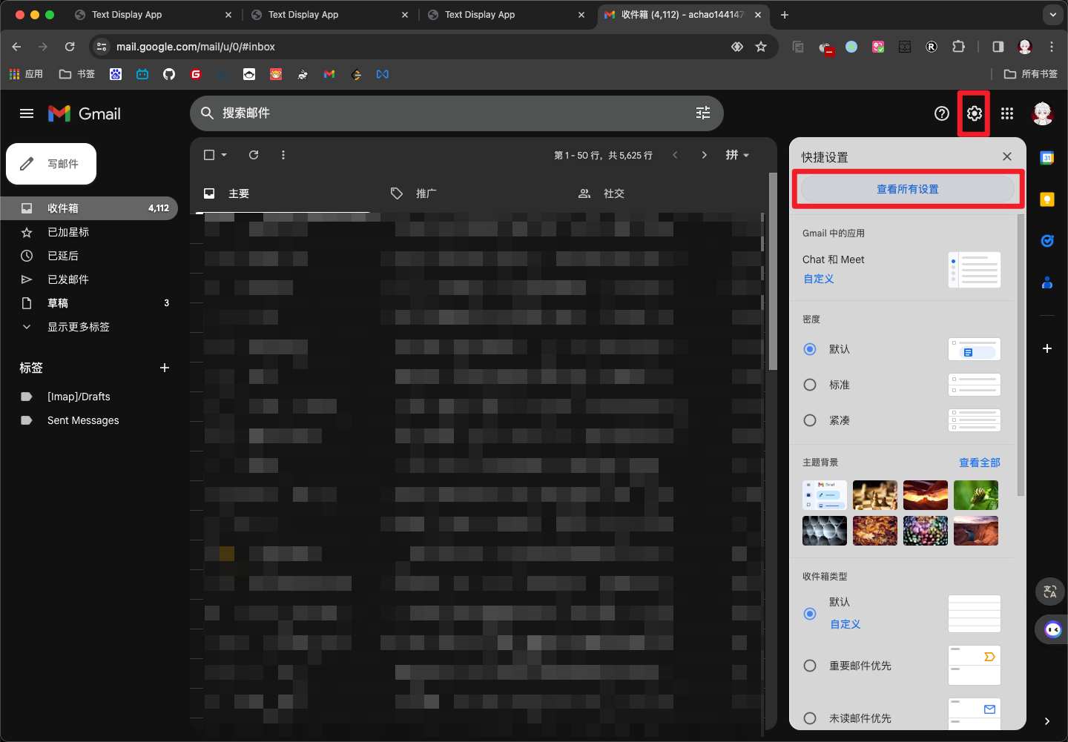
Task: Click the help question mark icon
Action: pos(941,113)
